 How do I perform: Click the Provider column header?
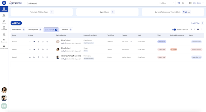click(124, 35)
